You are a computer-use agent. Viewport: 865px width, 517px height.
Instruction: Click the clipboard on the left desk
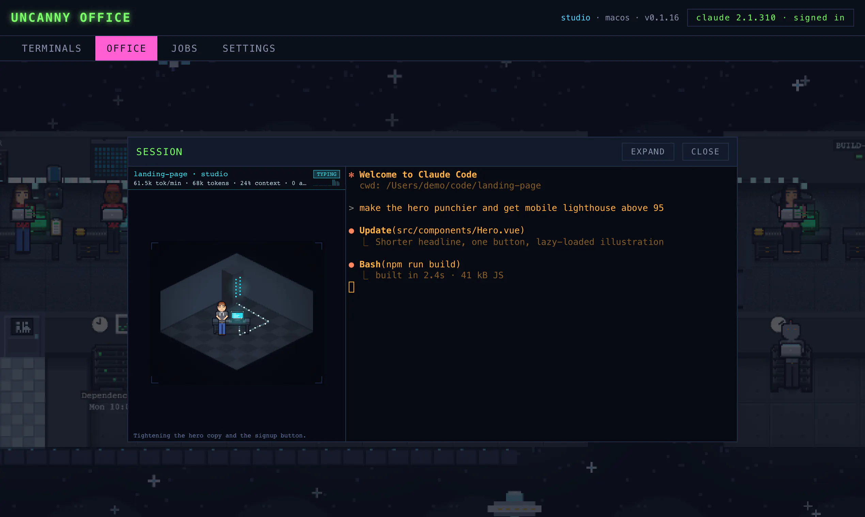pos(56,227)
